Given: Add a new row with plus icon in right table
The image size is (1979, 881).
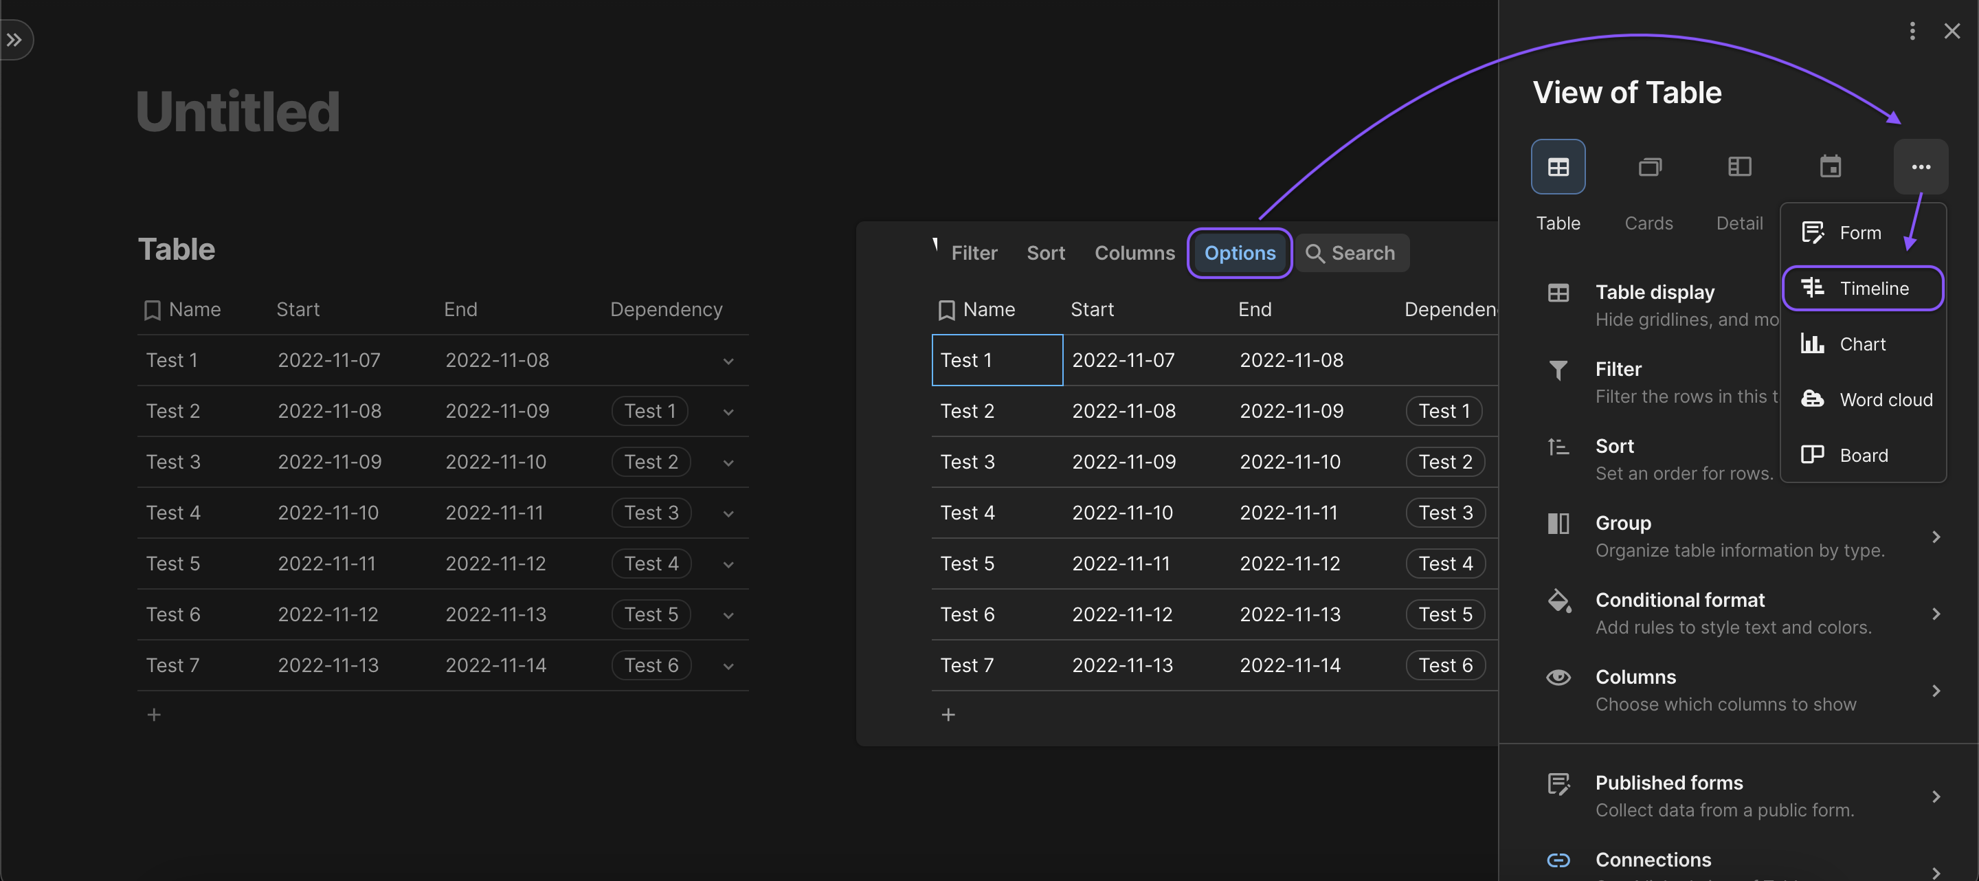Looking at the screenshot, I should click(x=948, y=714).
